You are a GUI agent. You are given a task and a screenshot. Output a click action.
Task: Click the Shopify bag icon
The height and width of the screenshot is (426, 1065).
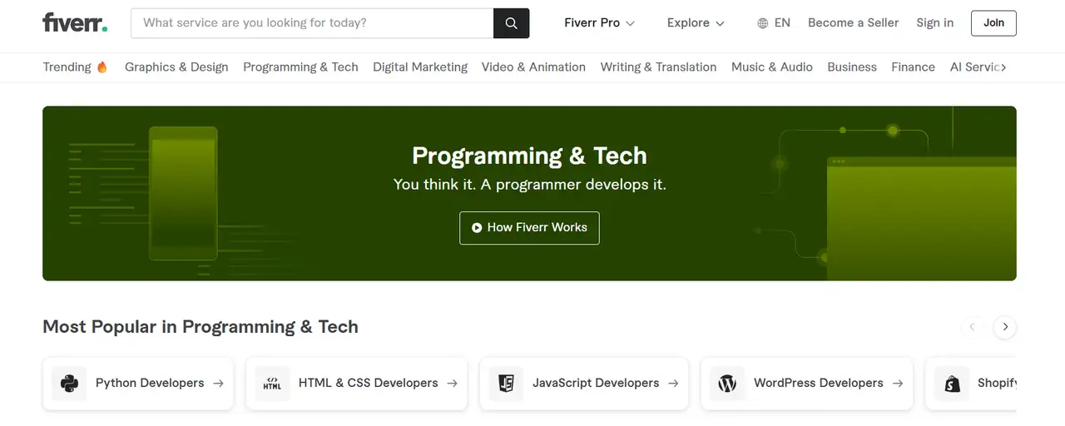click(x=951, y=384)
